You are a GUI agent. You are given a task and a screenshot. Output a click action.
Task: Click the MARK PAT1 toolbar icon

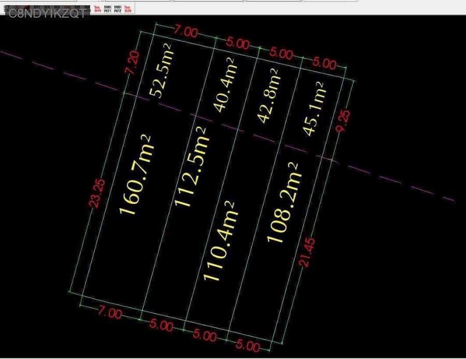click(108, 8)
